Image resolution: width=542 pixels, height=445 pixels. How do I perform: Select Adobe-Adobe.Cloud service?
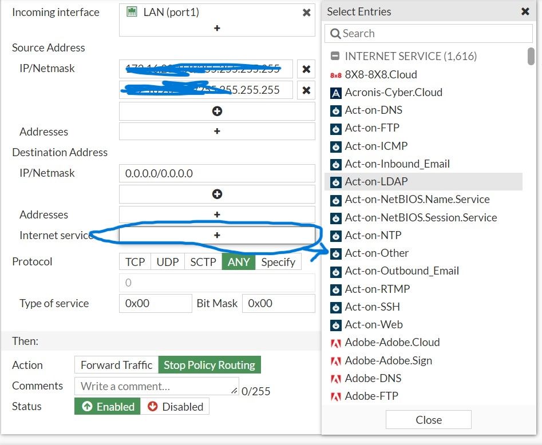point(424,343)
